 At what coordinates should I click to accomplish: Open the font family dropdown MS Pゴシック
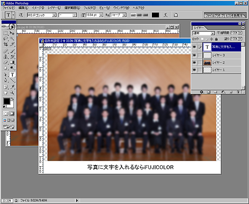pyautogui.click(x=54, y=15)
